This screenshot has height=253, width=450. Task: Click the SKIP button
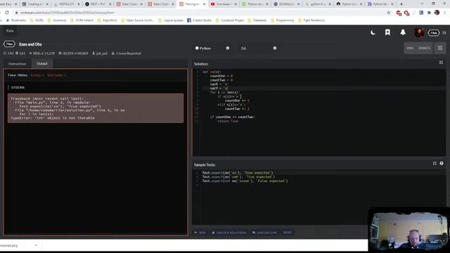click(x=200, y=233)
